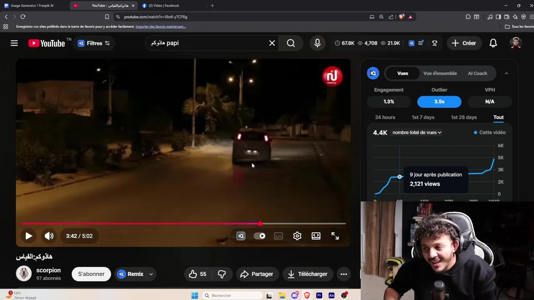Toggle autoplay switch in the player

(259, 236)
